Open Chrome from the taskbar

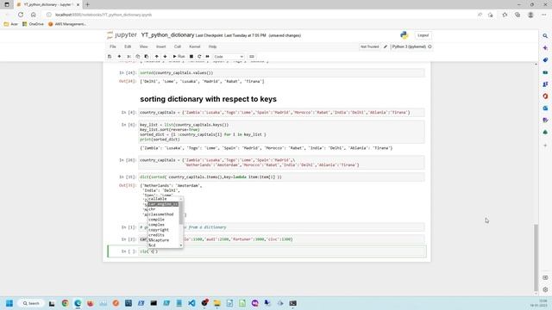point(66,303)
